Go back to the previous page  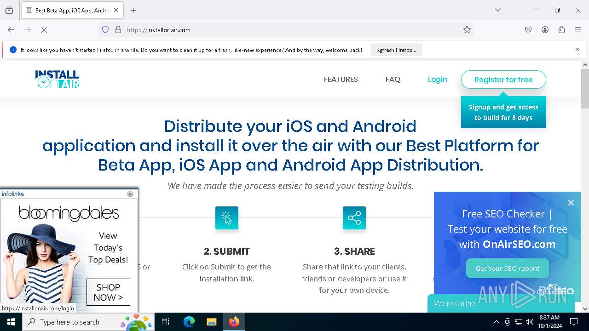[x=11, y=30]
